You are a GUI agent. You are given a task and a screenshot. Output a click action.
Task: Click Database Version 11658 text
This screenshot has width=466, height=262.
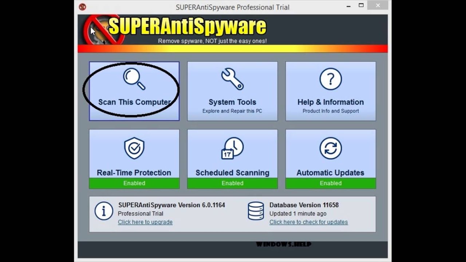point(304,205)
